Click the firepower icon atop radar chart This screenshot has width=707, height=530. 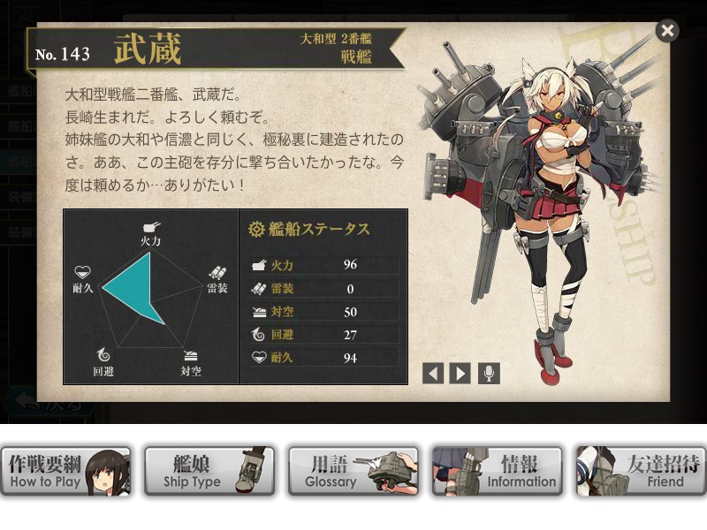(x=151, y=227)
